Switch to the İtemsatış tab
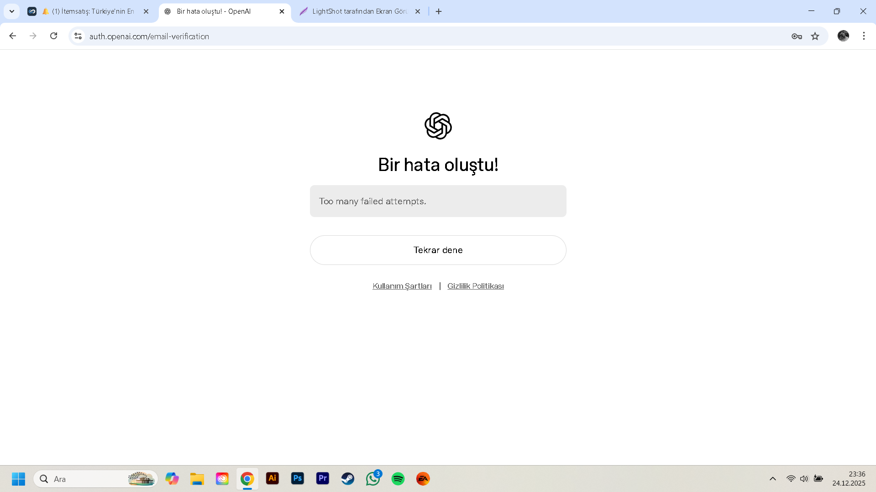The image size is (876, 492). pyautogui.click(x=89, y=11)
